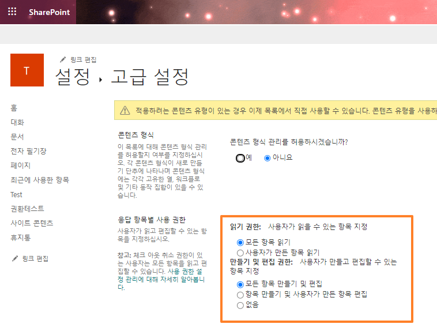
Task: Select 예 for content type management
Action: coord(240,158)
